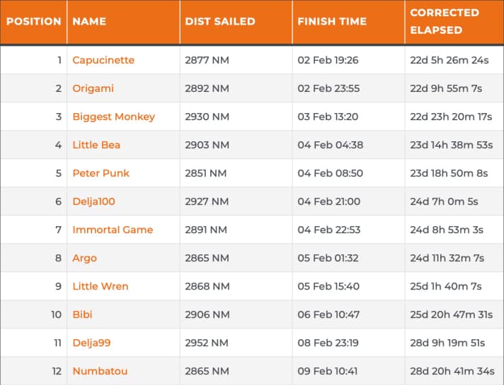Sort by Corrected Elapsed header
504x385 pixels.
pyautogui.click(x=445, y=21)
